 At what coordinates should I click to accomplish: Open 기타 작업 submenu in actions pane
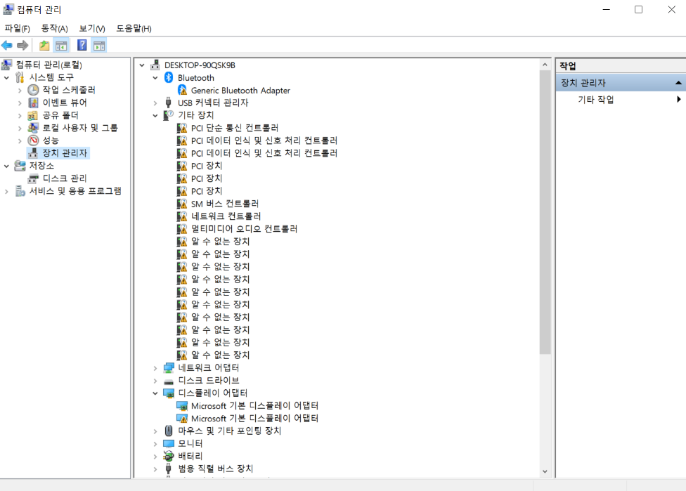[621, 100]
